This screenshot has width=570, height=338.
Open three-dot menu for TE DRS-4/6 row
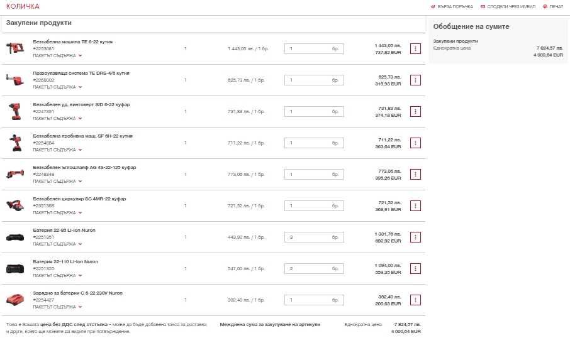pos(415,80)
